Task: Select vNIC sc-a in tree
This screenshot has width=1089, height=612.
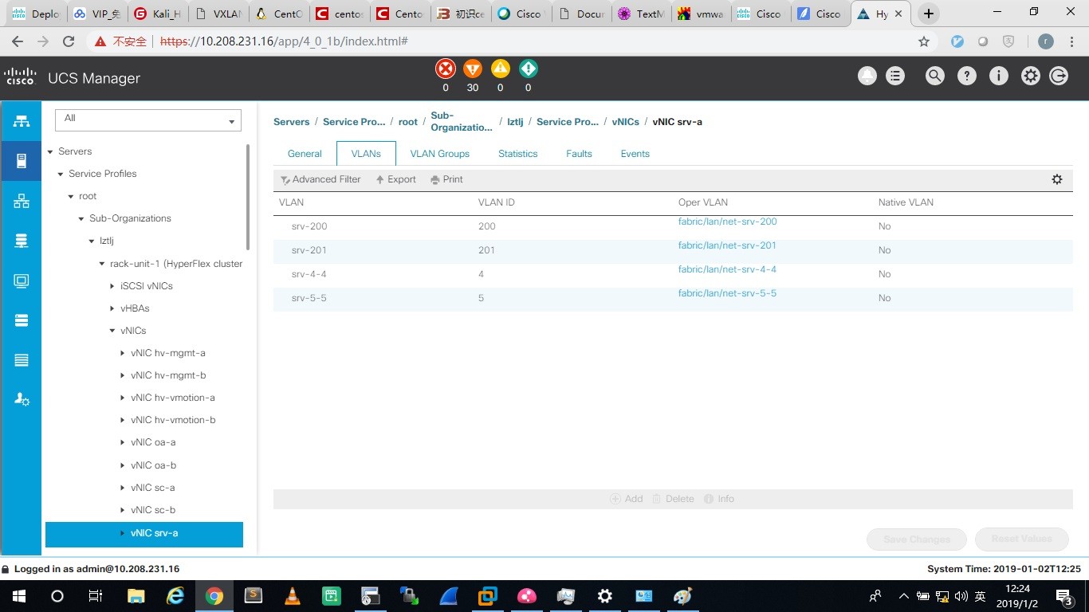Action: coord(153,488)
